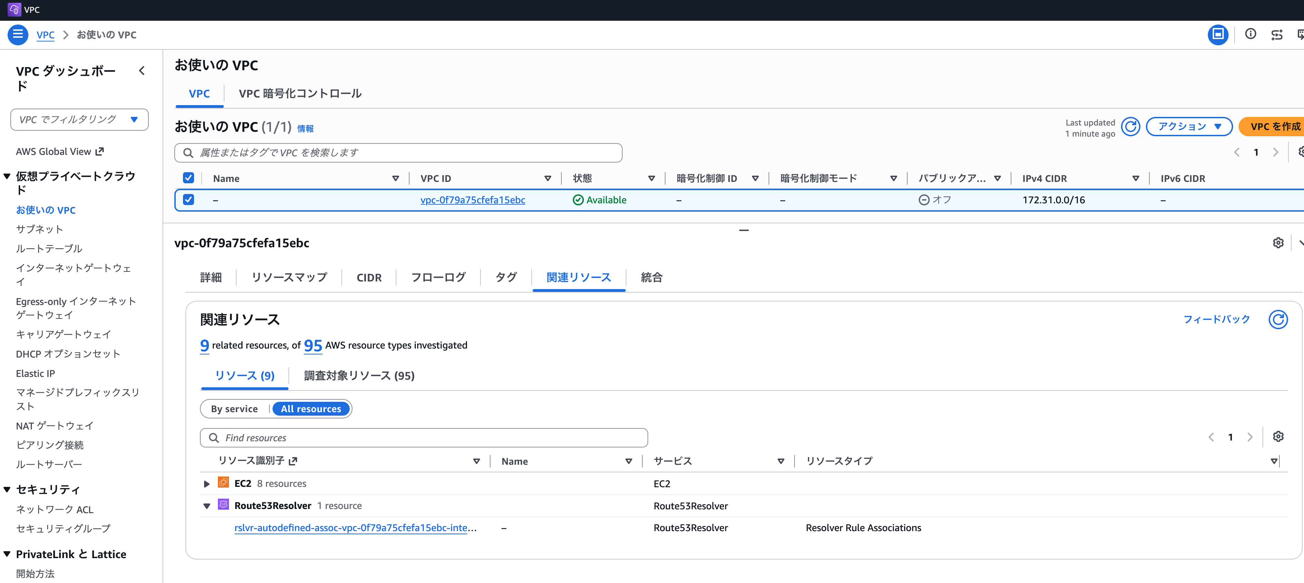This screenshot has width=1304, height=583.
Task: Open the preferences sliders icon in header
Action: (x=1277, y=35)
